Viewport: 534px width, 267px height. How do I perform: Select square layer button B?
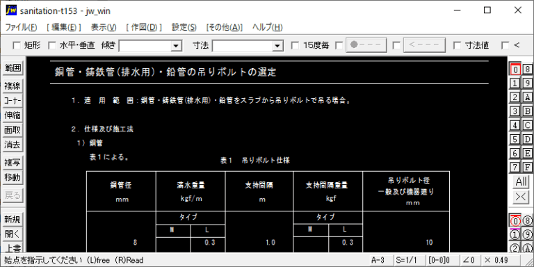pyautogui.click(x=527, y=111)
